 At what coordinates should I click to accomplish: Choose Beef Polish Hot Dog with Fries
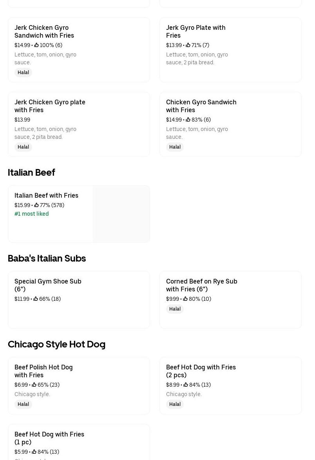click(x=43, y=371)
